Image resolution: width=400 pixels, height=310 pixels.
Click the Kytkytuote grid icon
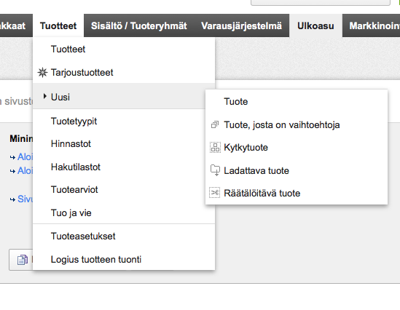(x=215, y=147)
